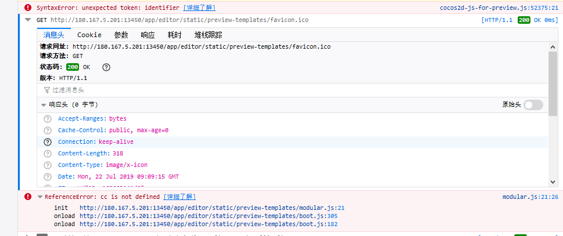Click help icon beside Content-Type header
This screenshot has height=236, width=563.
tap(48, 165)
